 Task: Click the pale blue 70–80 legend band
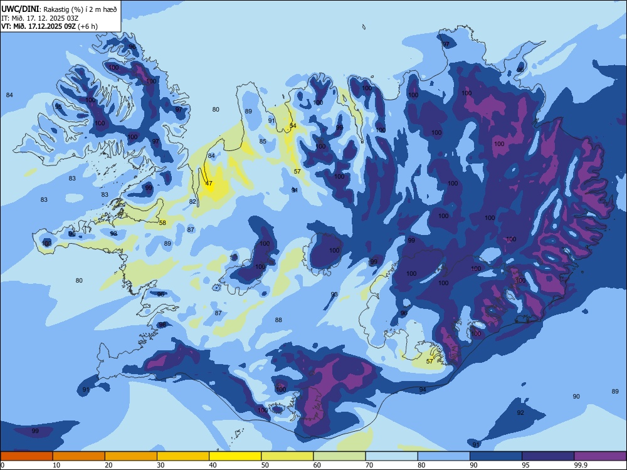391,456
